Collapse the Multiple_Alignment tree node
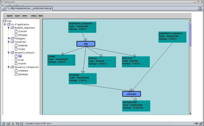Viewport: 204px width, 126px height. [x=9, y=28]
